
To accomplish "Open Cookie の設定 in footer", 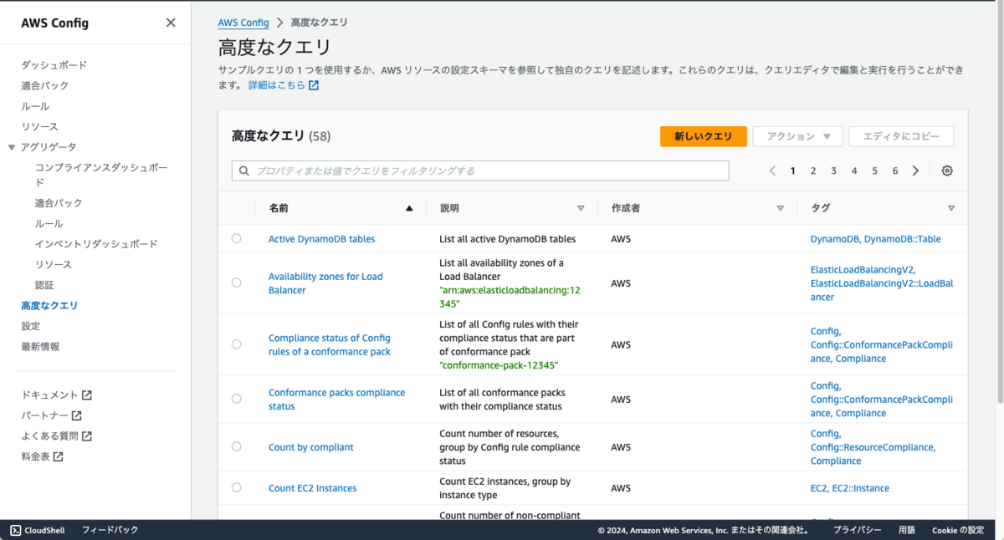I will (x=958, y=530).
